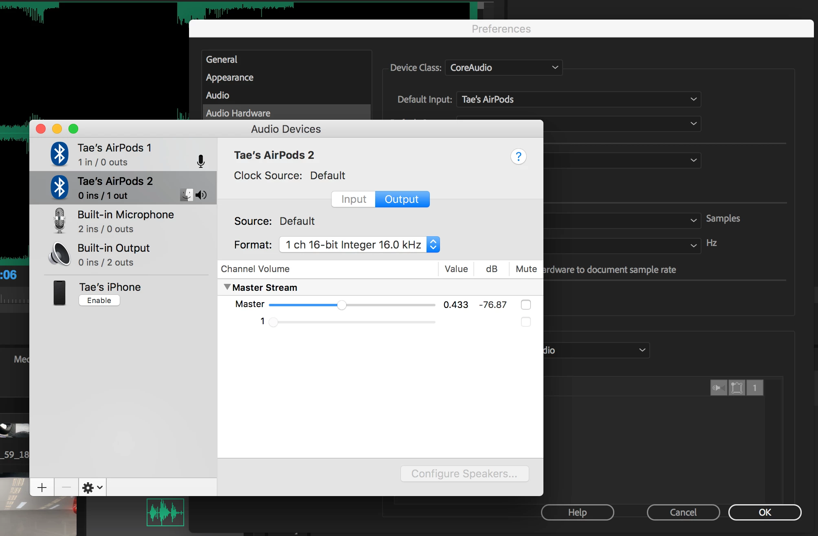
Task: Click the remove device minus button
Action: pyautogui.click(x=66, y=487)
